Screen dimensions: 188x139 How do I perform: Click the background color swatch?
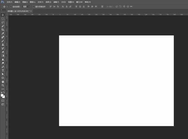click(4, 97)
